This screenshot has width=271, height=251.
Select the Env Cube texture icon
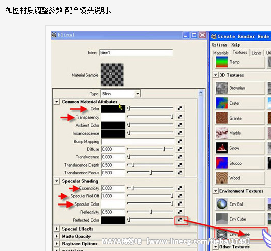click(222, 219)
